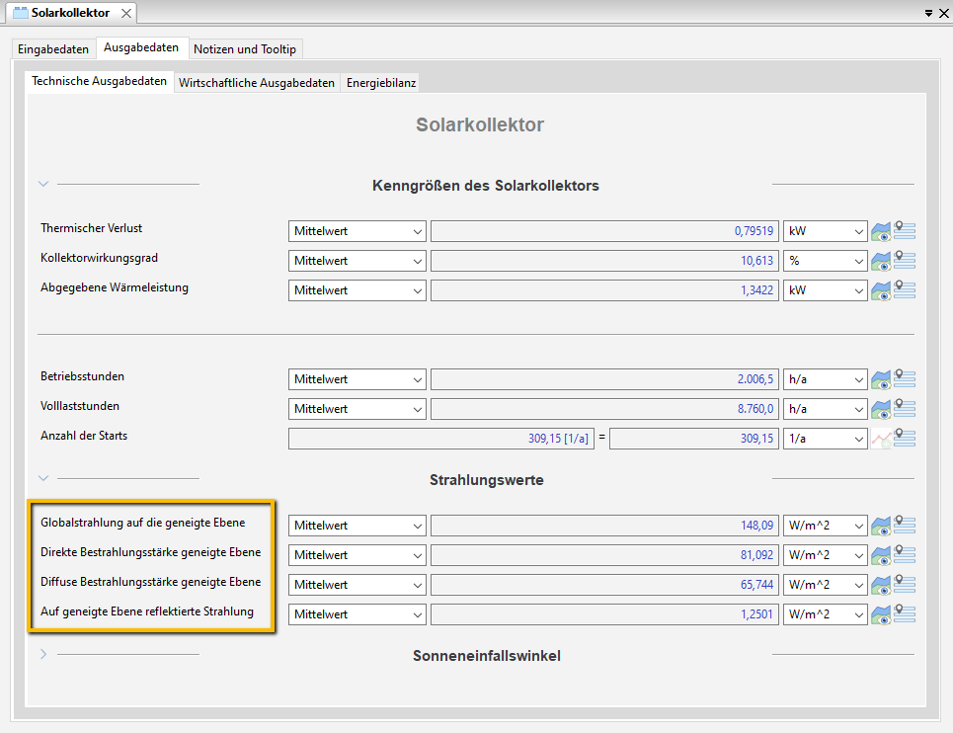Click the pinned list icon for Volllaststunden

[x=905, y=408]
